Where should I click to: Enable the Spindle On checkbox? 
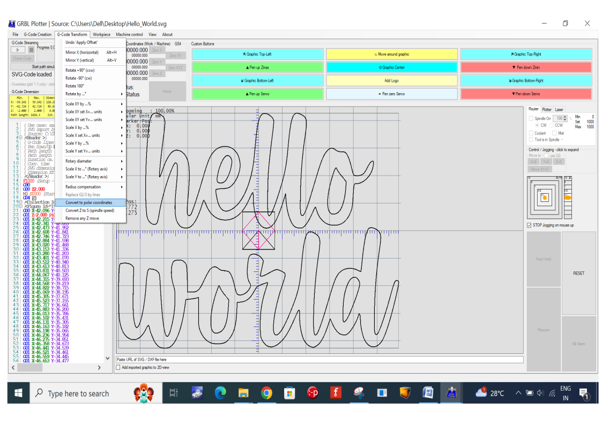click(531, 118)
